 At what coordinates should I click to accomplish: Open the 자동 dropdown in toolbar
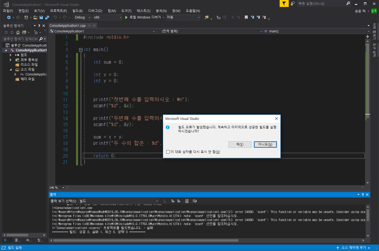pyautogui.click(x=183, y=17)
